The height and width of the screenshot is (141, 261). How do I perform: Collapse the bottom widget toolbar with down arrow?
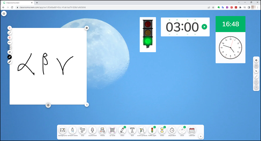click(200, 136)
